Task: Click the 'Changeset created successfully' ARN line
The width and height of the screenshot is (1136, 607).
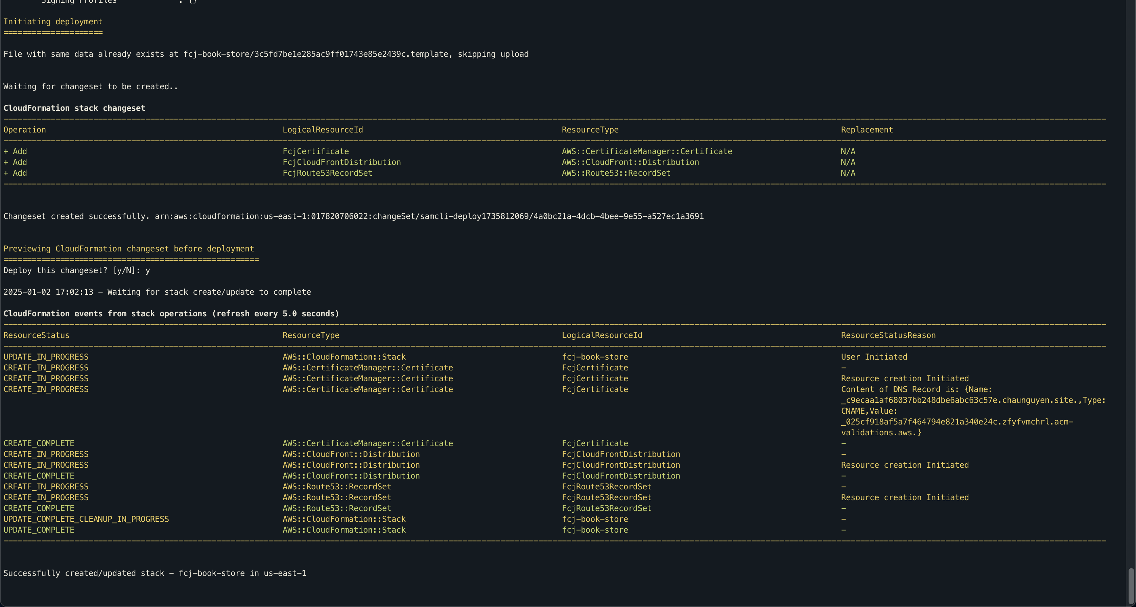Action: (x=354, y=216)
